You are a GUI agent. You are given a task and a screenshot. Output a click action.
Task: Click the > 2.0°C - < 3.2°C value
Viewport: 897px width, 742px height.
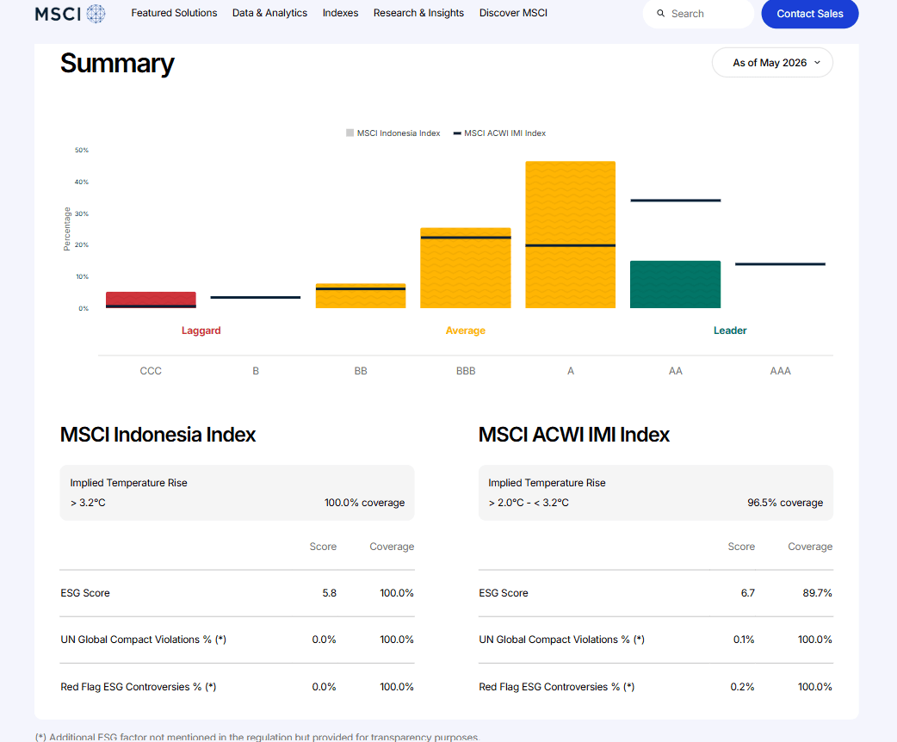(529, 503)
